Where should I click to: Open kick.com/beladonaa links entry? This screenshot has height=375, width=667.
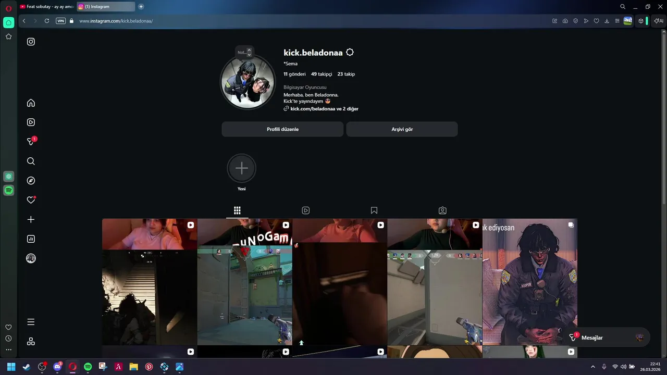(x=321, y=109)
